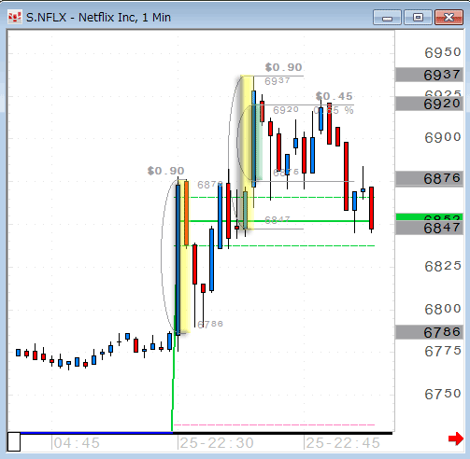Click the upper $0.90 annotation above 6937
The image size is (470, 459).
coord(283,67)
